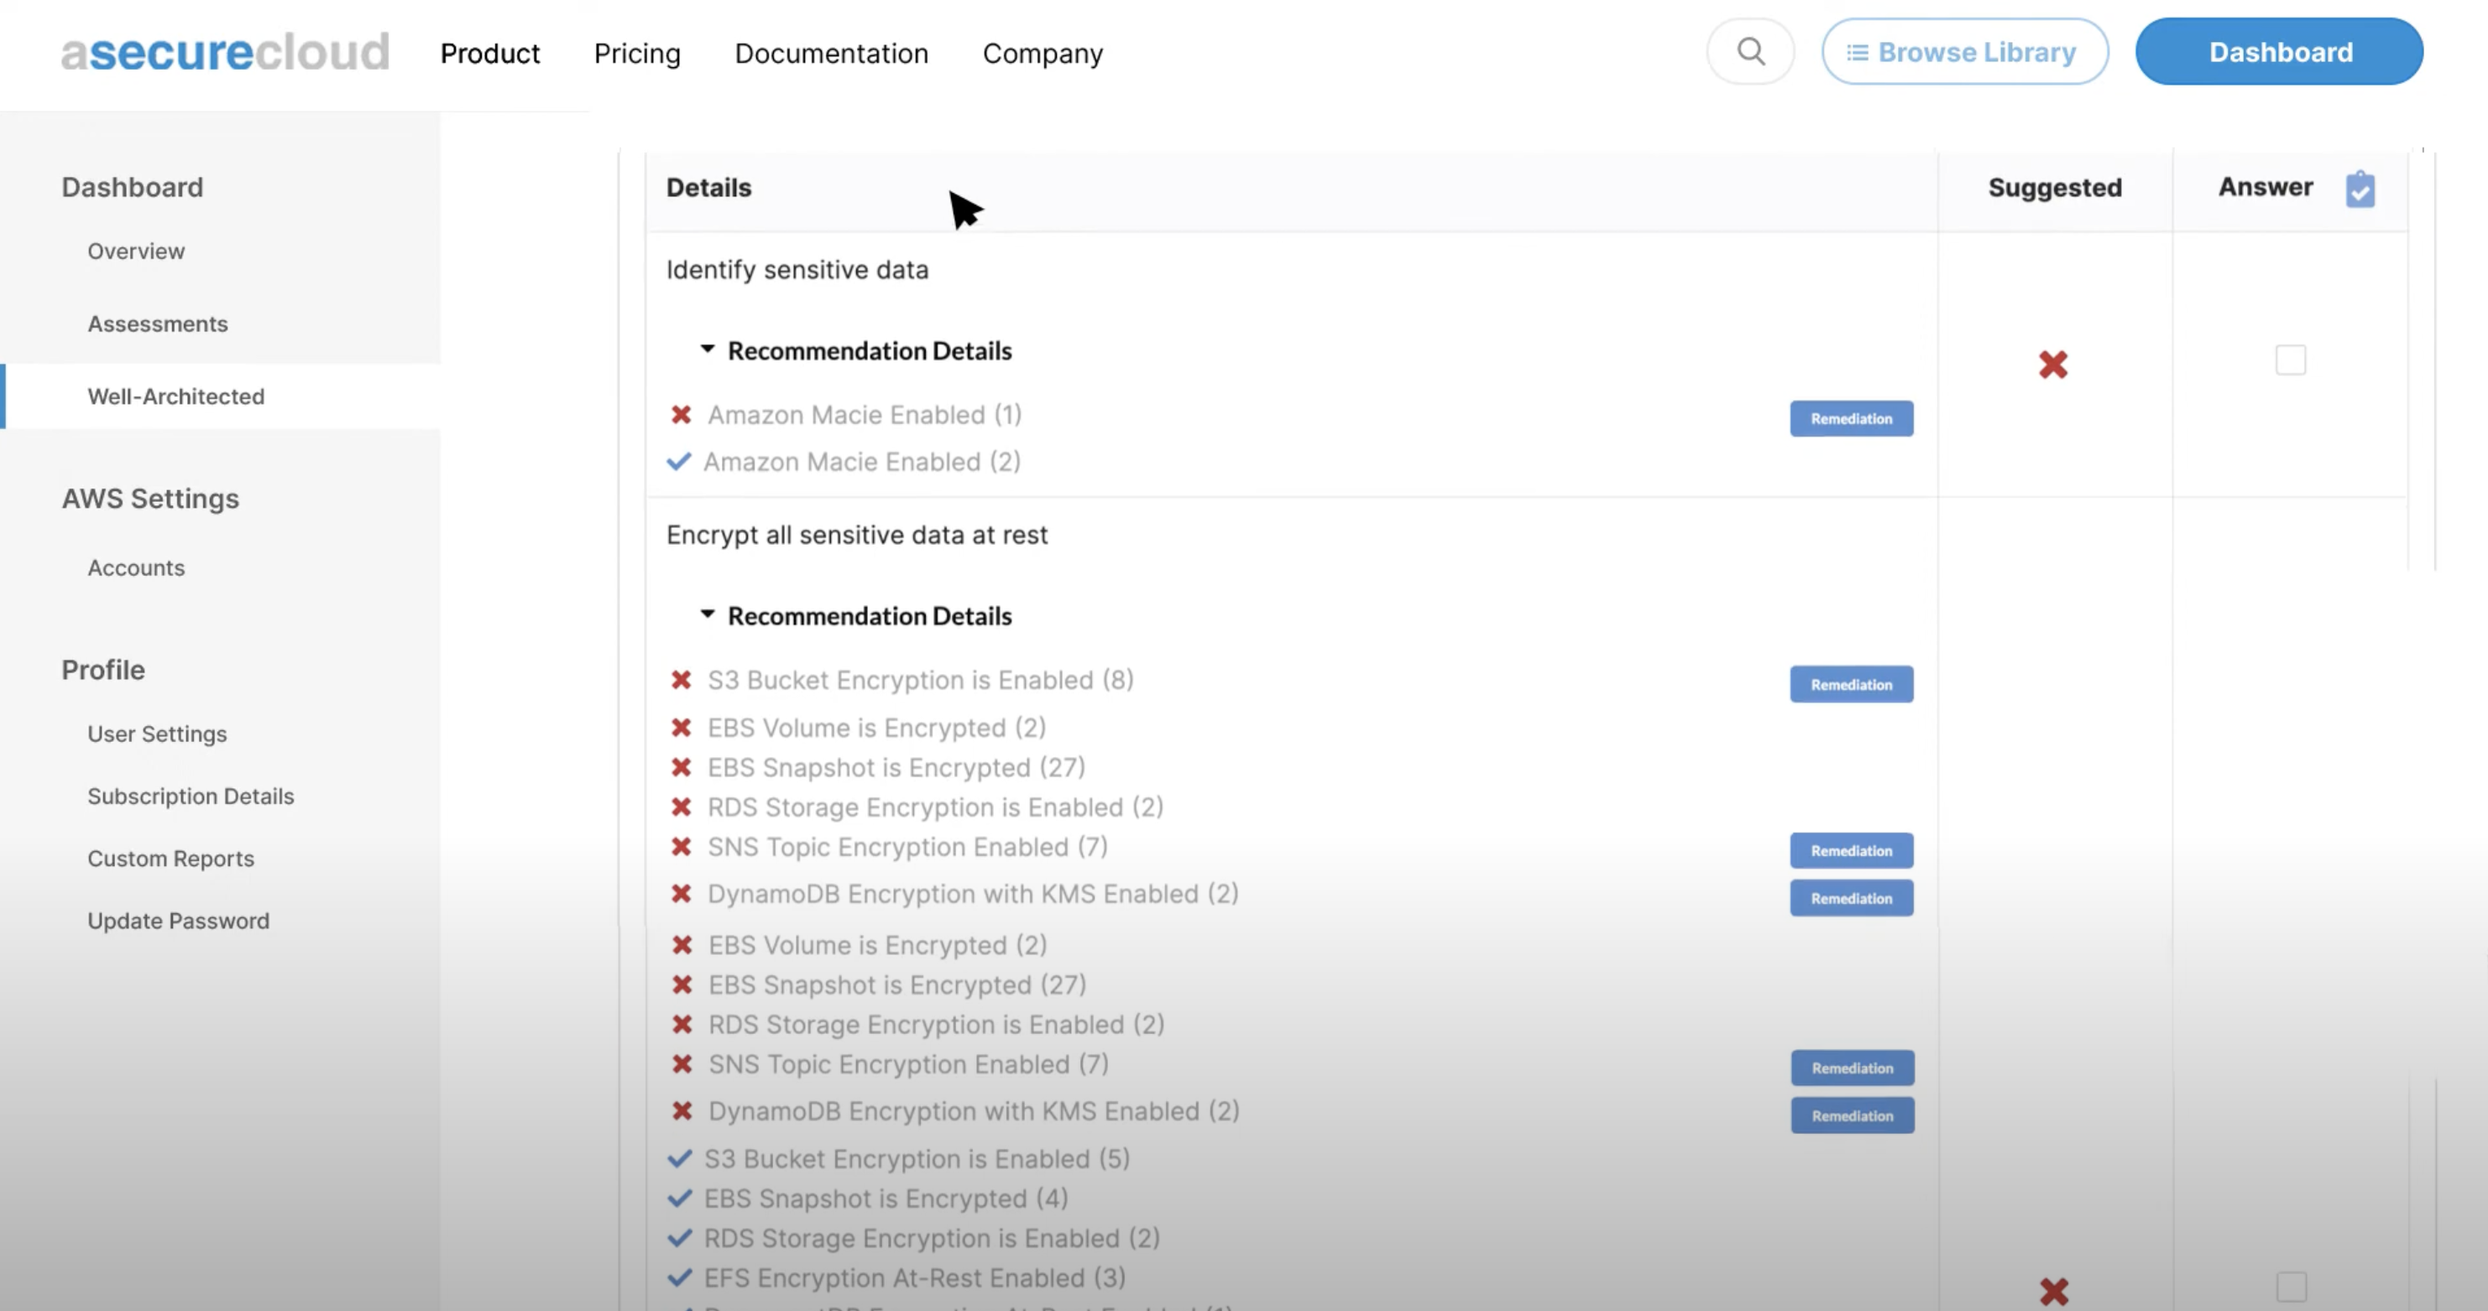Click the text S3 Bucket Encryption is Enabled (5)
2488x1311 pixels.
pyautogui.click(x=917, y=1157)
